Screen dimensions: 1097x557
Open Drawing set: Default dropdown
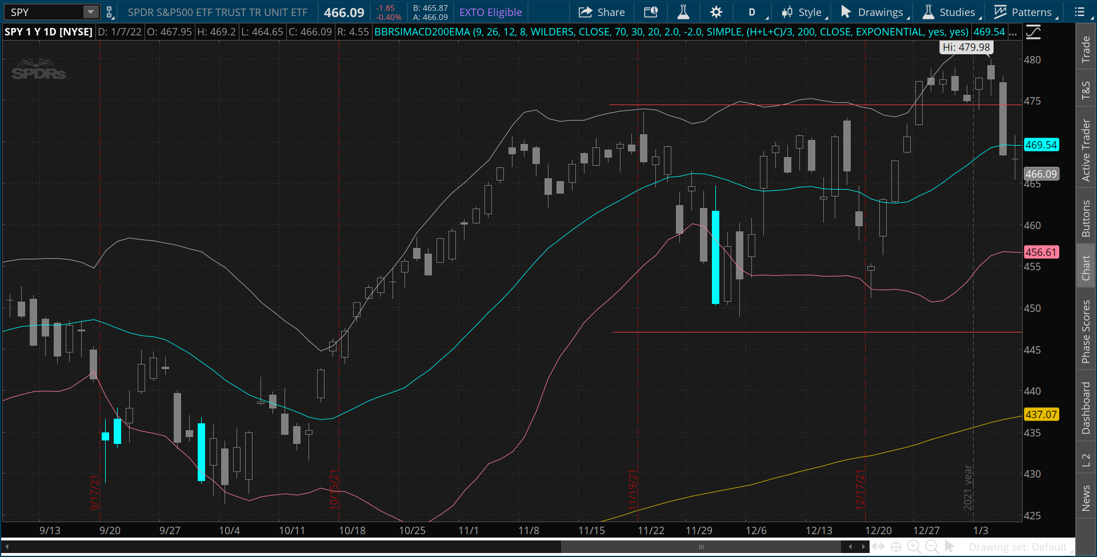pyautogui.click(x=1020, y=547)
